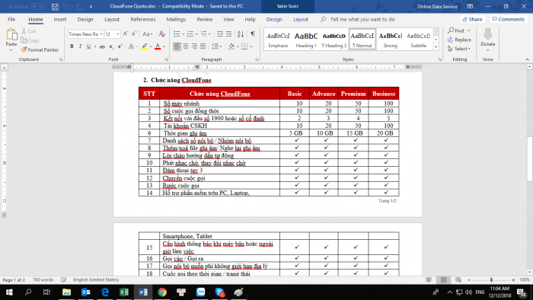533x300 pixels.
Task: Click the Dictate microphone icon
Action: 488,37
